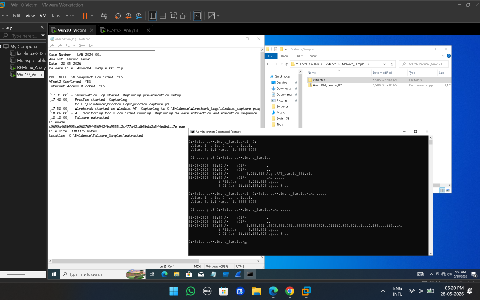Select REMnux_Analysis in the library tree

click(x=31, y=67)
